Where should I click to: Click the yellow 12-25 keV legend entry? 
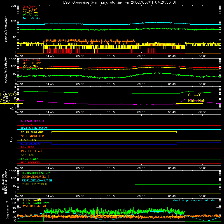[31, 12]
